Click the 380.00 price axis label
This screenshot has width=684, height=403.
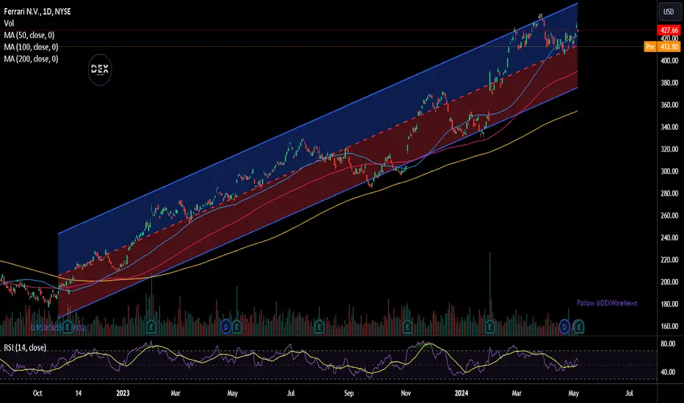(x=669, y=83)
